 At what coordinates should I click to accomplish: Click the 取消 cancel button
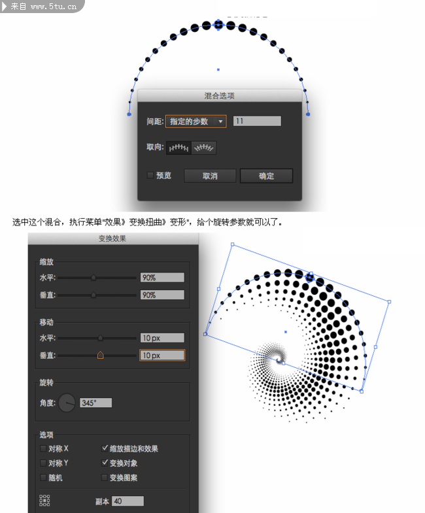pos(210,176)
